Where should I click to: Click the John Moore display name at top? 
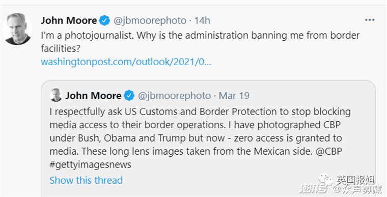[x=69, y=20]
